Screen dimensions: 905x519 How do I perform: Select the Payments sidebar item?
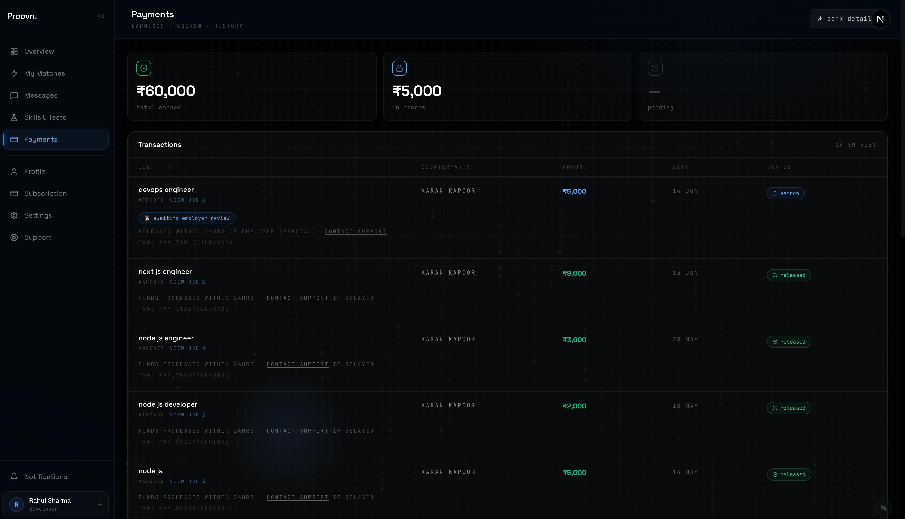(x=56, y=139)
